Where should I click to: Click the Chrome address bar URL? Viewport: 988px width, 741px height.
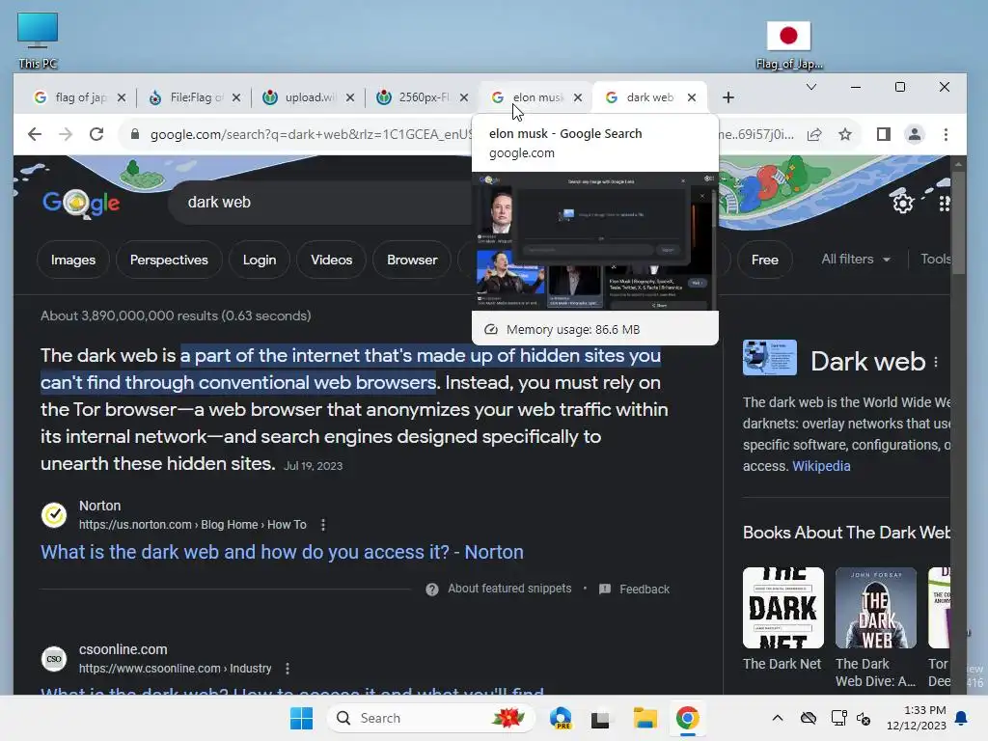(312, 134)
